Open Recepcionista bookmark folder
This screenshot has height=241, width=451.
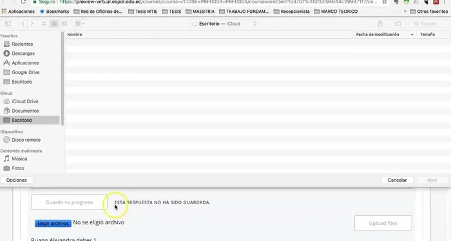point(292,12)
